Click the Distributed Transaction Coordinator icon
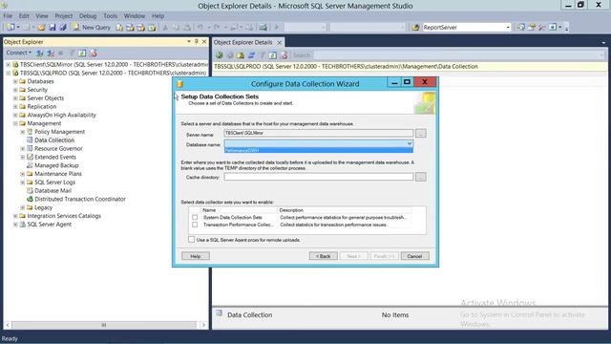611x344 pixels. pyautogui.click(x=30, y=199)
